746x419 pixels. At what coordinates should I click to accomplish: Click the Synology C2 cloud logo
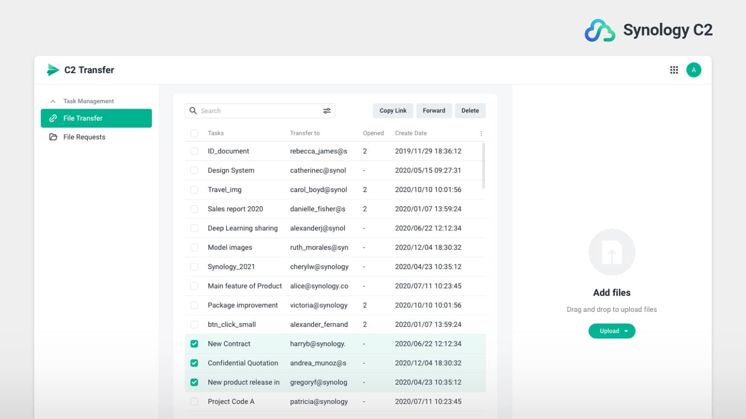[x=600, y=31]
